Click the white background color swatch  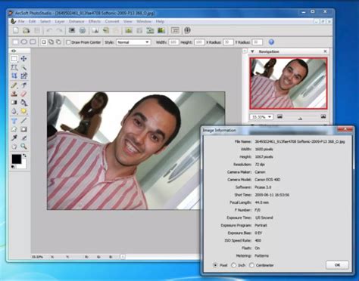click(23, 165)
